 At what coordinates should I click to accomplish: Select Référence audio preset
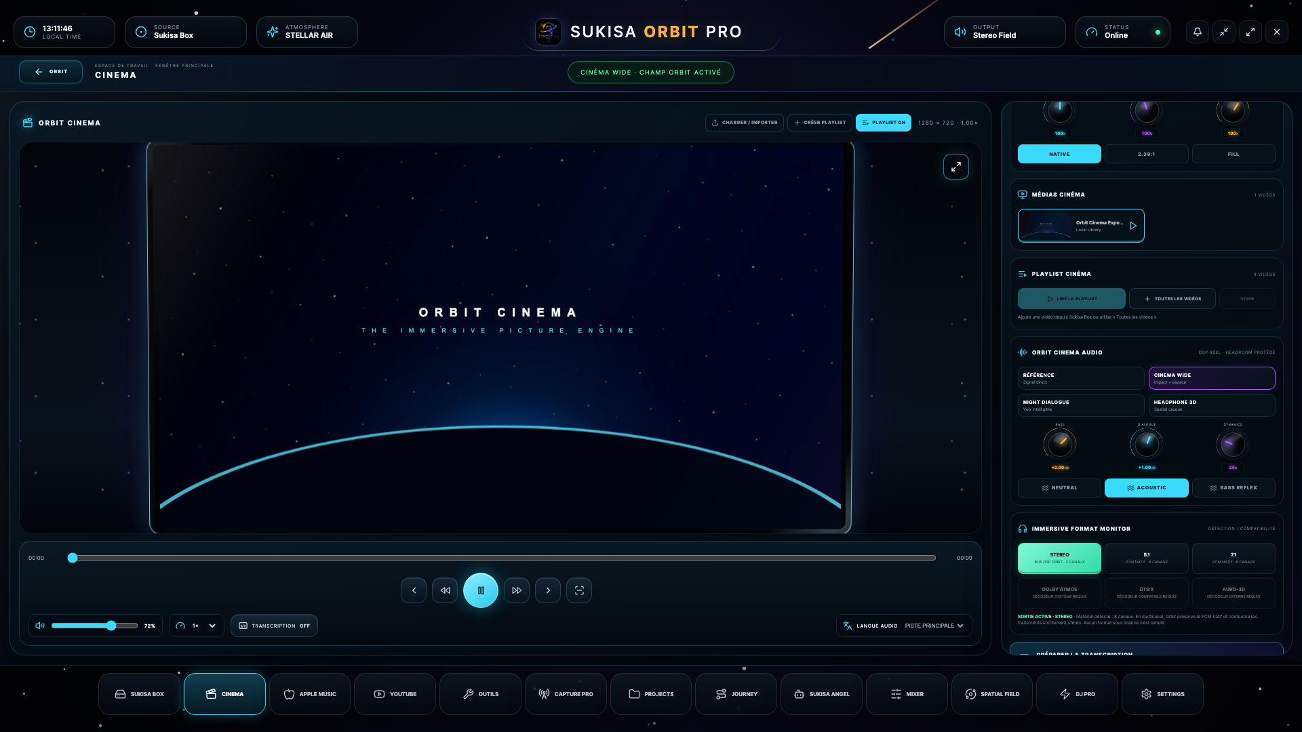point(1081,378)
